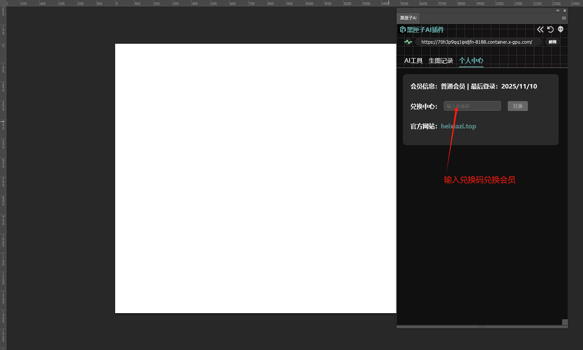
Task: Click the alien head icon
Action: 560,29
